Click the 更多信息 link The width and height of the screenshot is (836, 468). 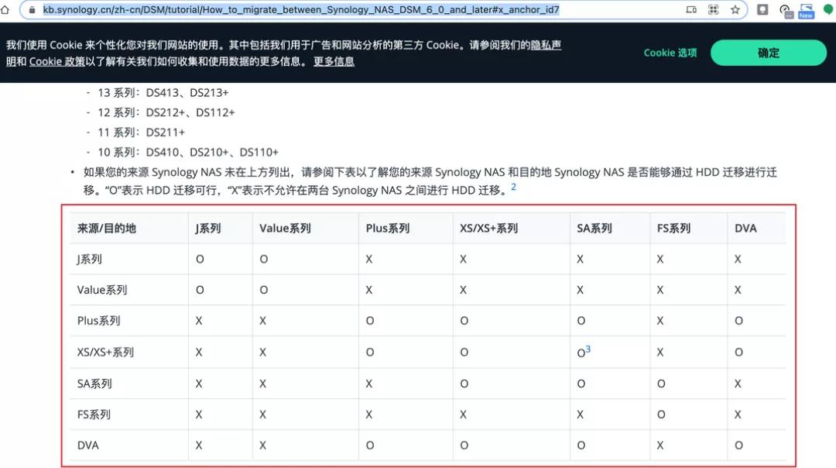click(334, 60)
